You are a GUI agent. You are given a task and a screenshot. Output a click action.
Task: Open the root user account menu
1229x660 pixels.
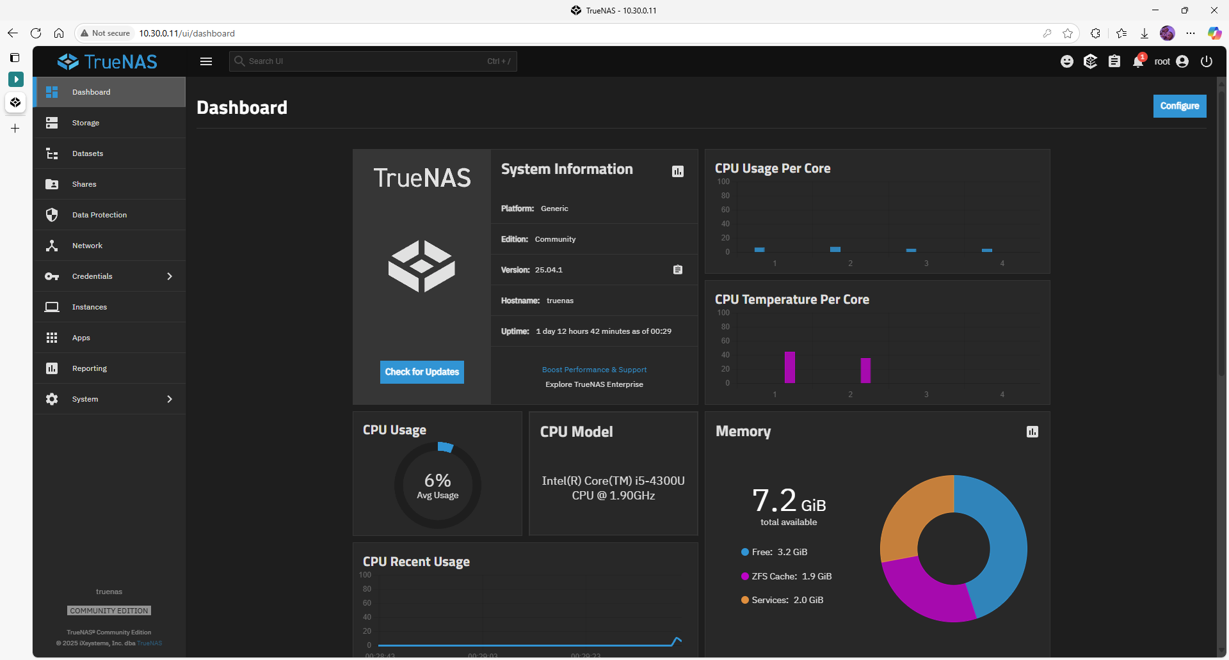tap(1171, 61)
